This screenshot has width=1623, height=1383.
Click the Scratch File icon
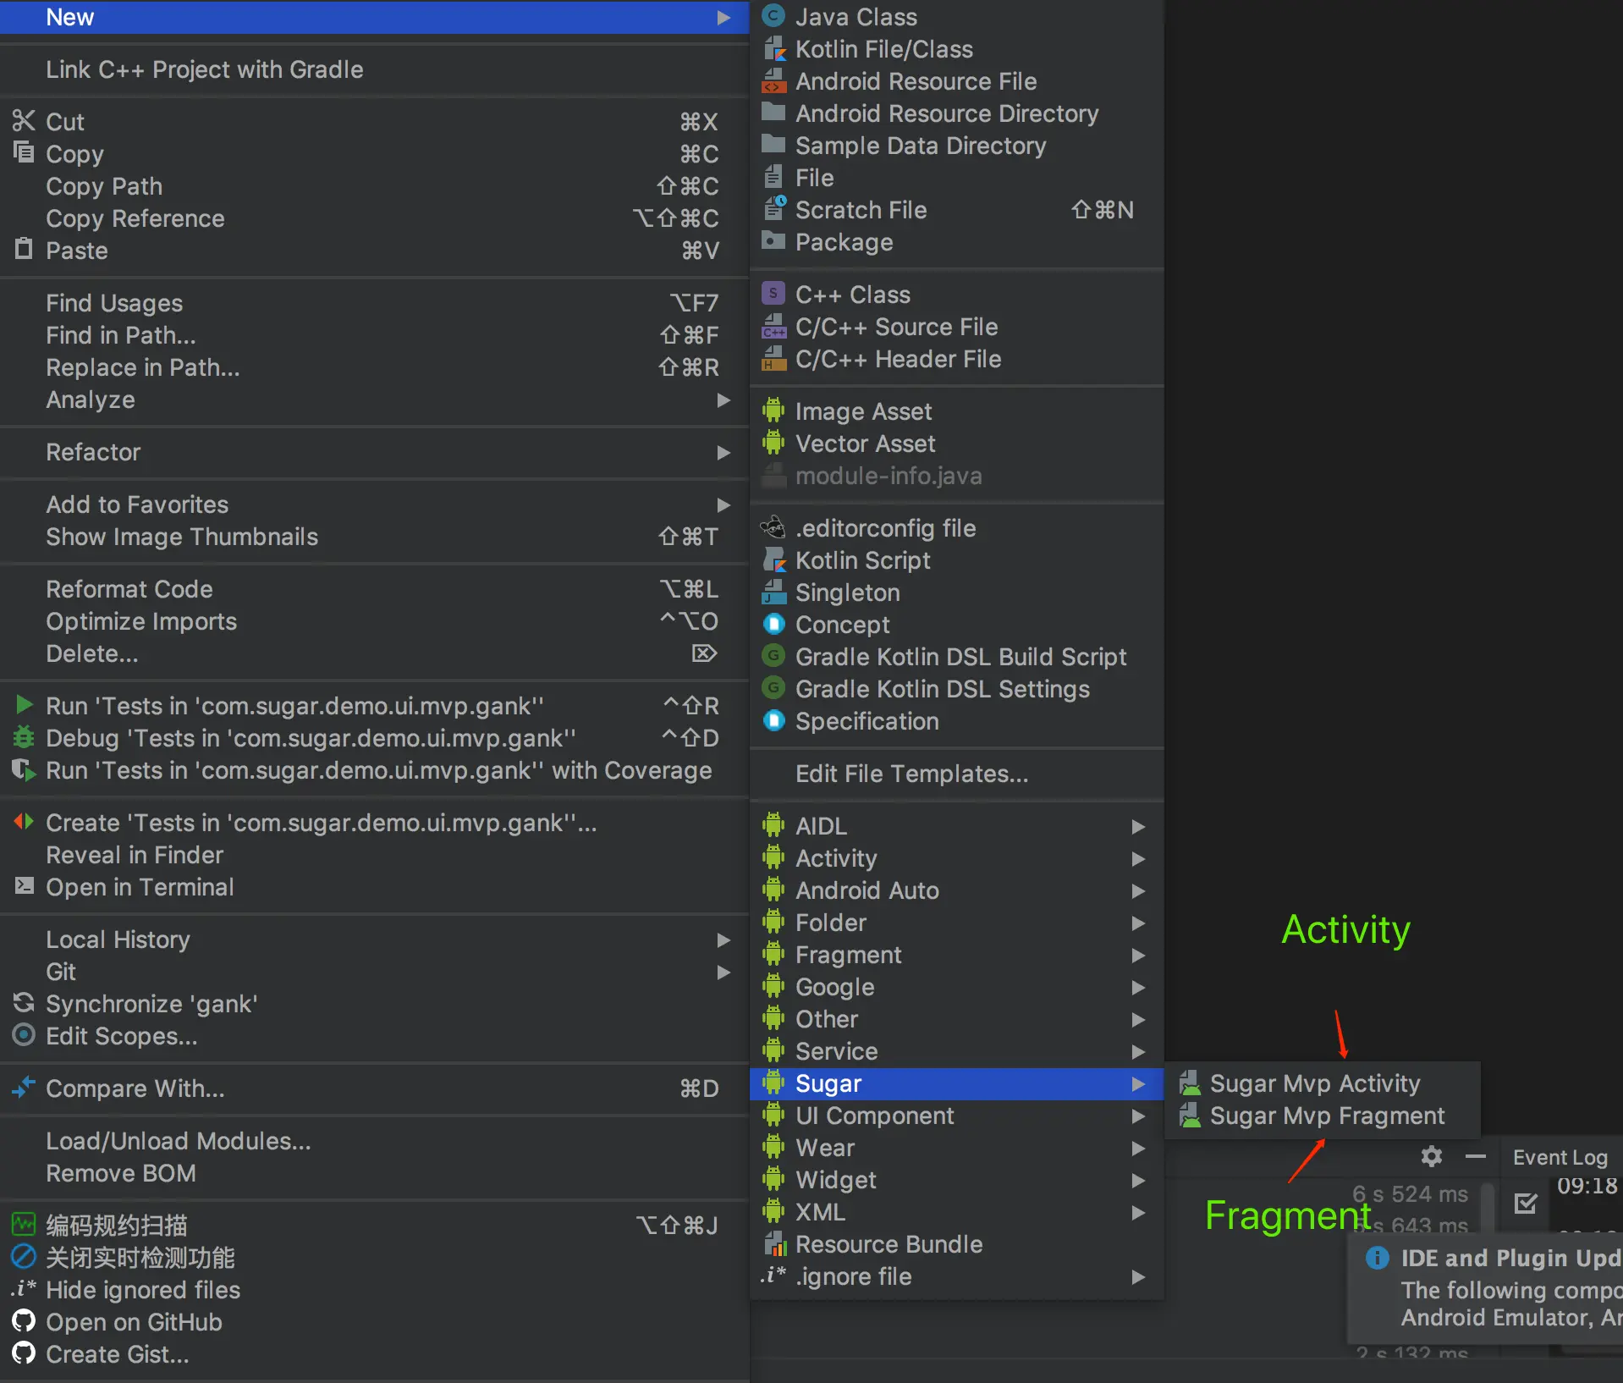tap(773, 209)
